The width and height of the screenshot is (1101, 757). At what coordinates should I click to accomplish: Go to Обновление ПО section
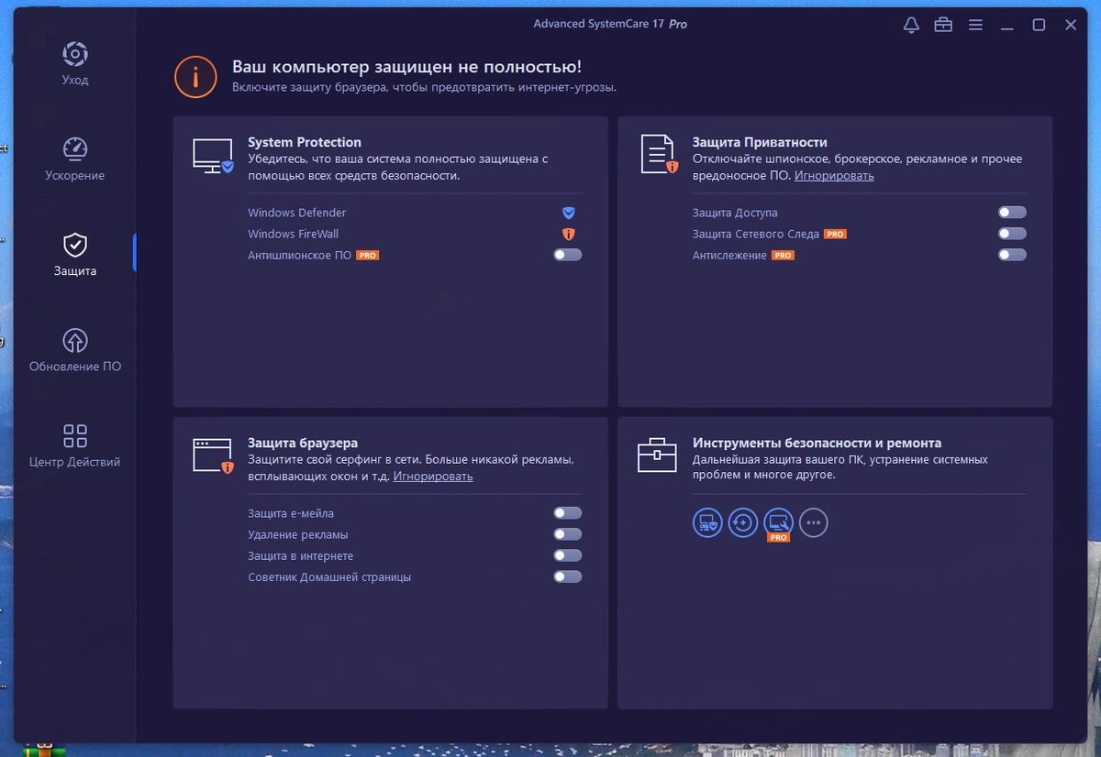pyautogui.click(x=75, y=341)
